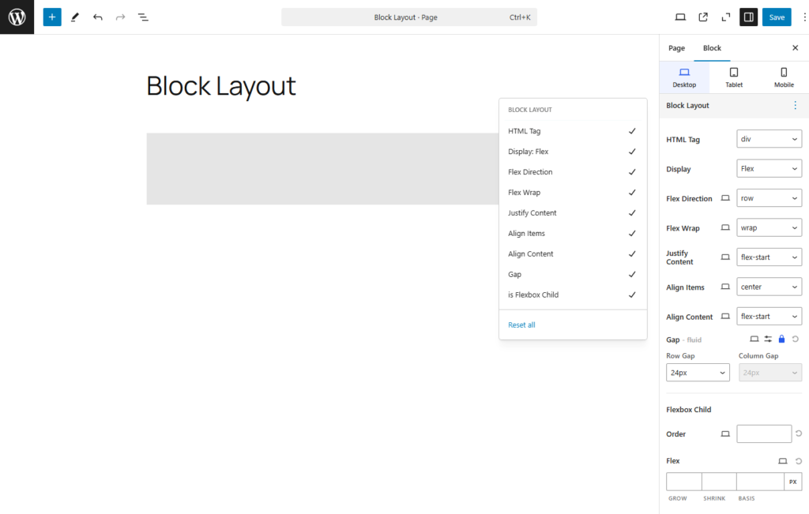
Task: Switch to the Page tab
Action: tap(676, 47)
